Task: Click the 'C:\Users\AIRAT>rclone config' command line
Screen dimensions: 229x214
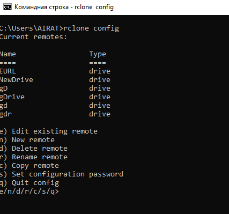Action: pyautogui.click(x=60, y=28)
